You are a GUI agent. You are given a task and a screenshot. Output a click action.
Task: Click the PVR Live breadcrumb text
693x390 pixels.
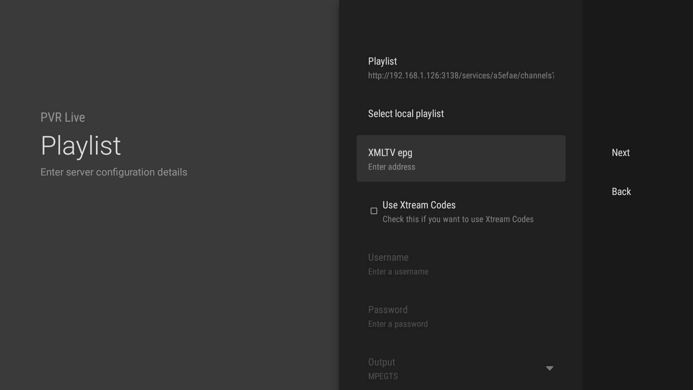pyautogui.click(x=63, y=117)
